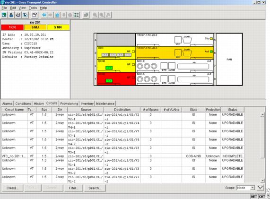Image resolution: width=270 pixels, height=199 pixels.
Task: Switch to the Conditions tab
Action: [23, 104]
